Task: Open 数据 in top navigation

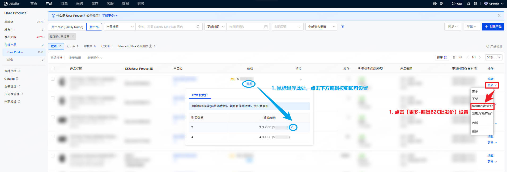Action: (x=125, y=4)
